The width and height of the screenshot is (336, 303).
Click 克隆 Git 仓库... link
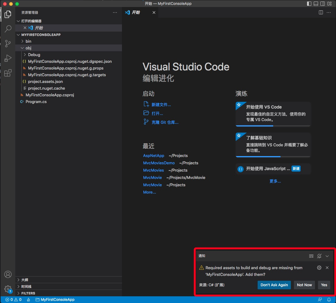[x=165, y=122]
